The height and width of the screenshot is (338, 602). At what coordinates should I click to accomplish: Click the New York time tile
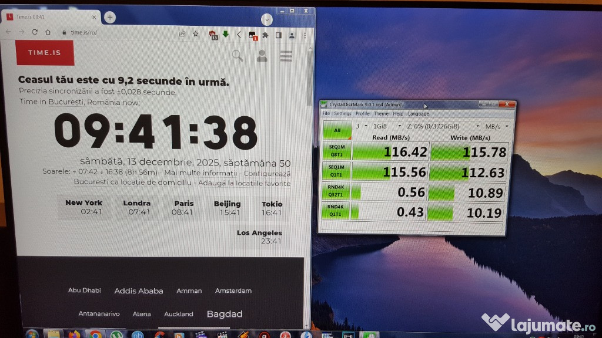tap(83, 207)
